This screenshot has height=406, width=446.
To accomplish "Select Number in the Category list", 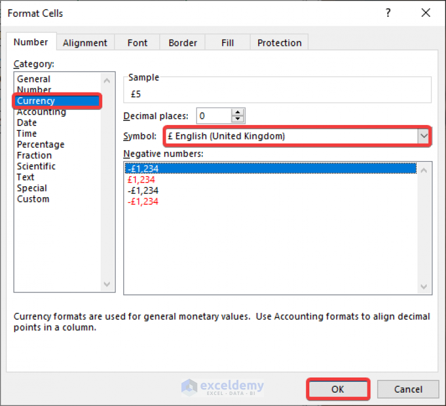I will pyautogui.click(x=58, y=90).
